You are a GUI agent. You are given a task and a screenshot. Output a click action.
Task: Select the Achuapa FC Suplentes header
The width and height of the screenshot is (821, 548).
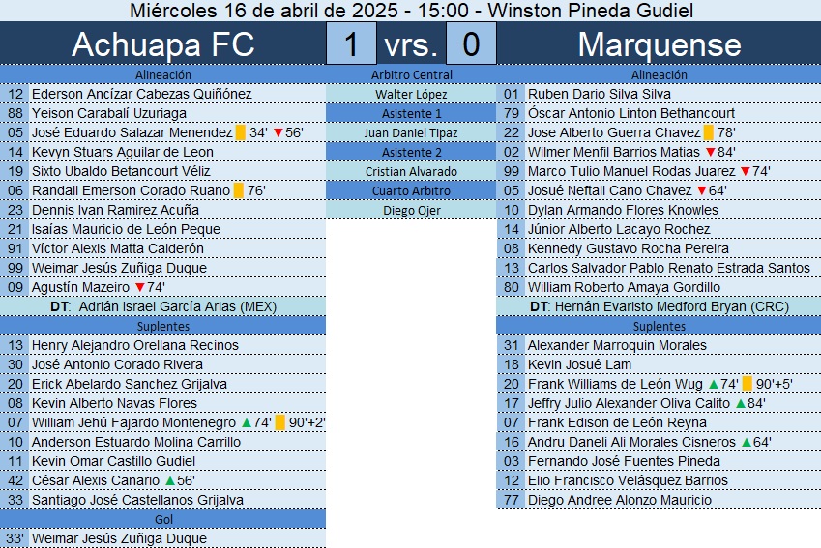[162, 326]
